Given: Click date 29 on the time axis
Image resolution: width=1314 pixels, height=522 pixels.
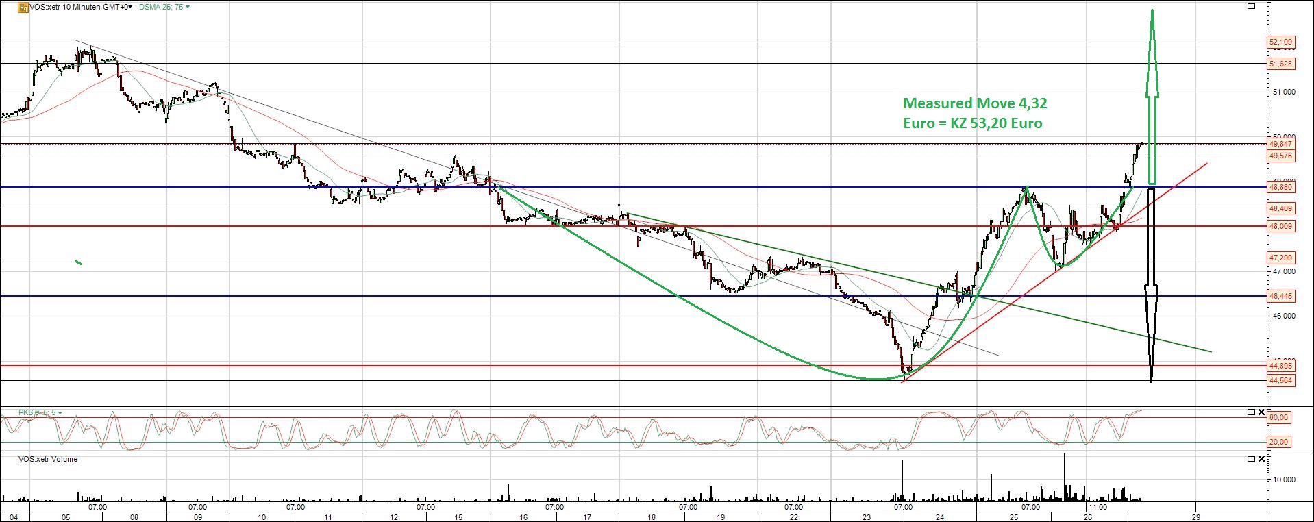Looking at the screenshot, I should (1195, 517).
